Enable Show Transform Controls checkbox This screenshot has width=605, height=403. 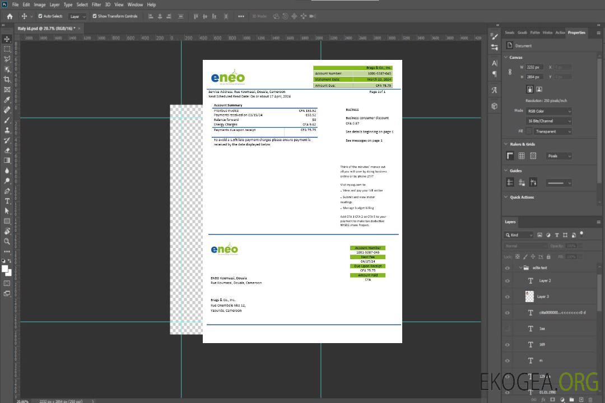(x=95, y=16)
